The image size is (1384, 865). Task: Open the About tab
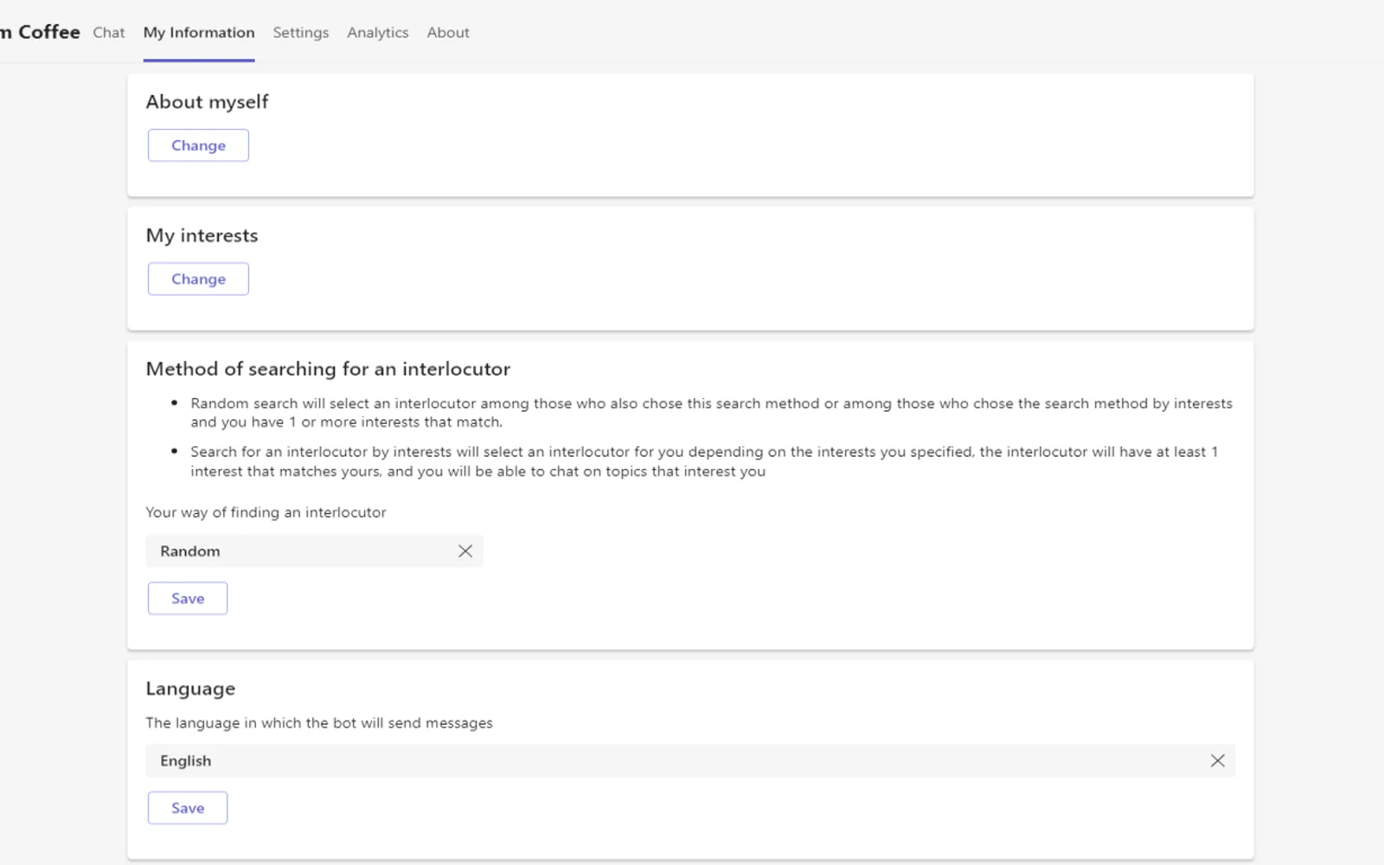click(448, 33)
